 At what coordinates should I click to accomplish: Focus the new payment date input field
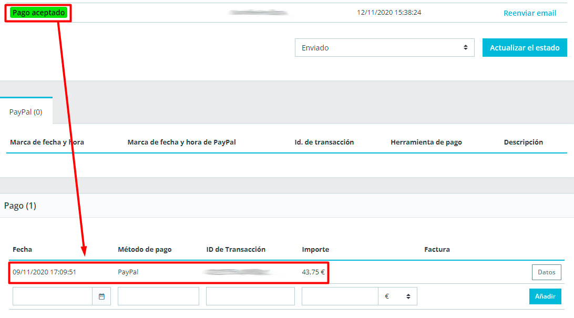(x=53, y=296)
